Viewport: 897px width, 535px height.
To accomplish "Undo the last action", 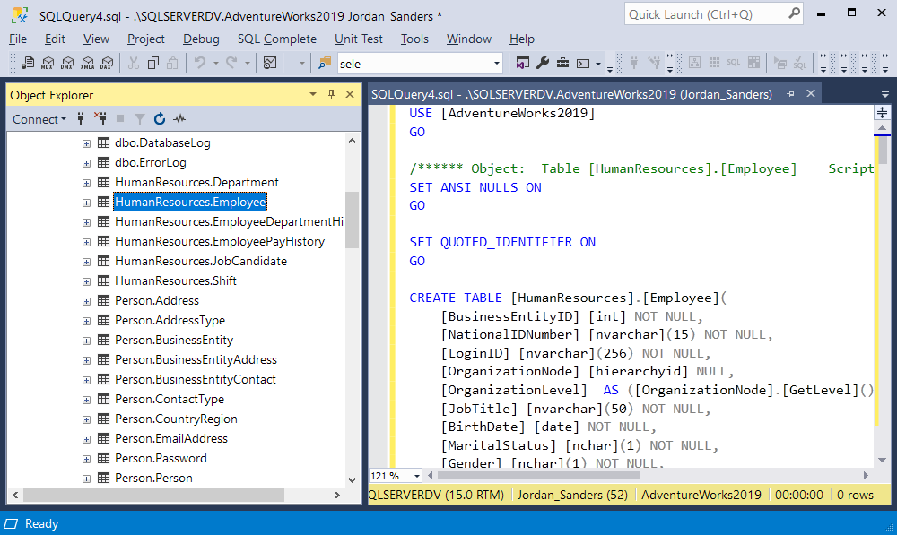I will [200, 63].
